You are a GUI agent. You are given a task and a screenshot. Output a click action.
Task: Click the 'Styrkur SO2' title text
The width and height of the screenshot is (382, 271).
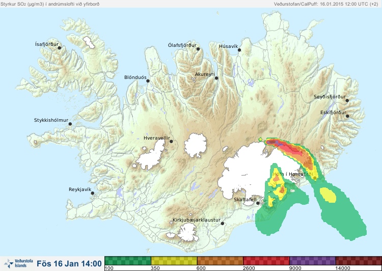point(50,4)
